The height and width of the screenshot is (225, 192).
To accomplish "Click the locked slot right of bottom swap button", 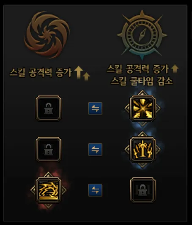I will coord(143,190).
